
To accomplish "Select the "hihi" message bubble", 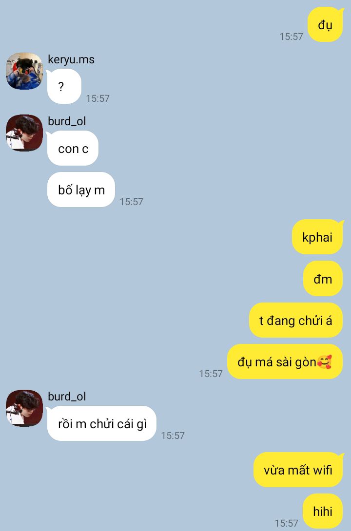I will [323, 511].
